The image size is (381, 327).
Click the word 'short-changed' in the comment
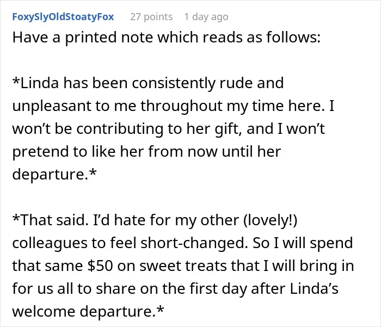point(194,243)
